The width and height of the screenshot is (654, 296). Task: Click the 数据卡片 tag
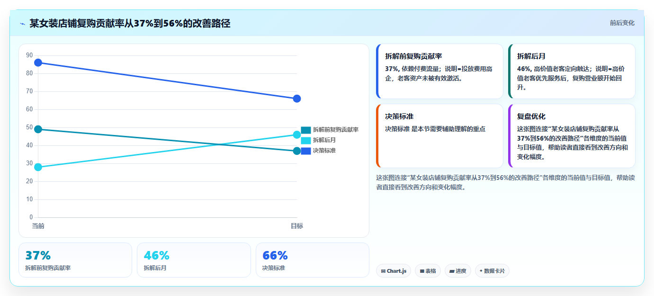(492, 271)
